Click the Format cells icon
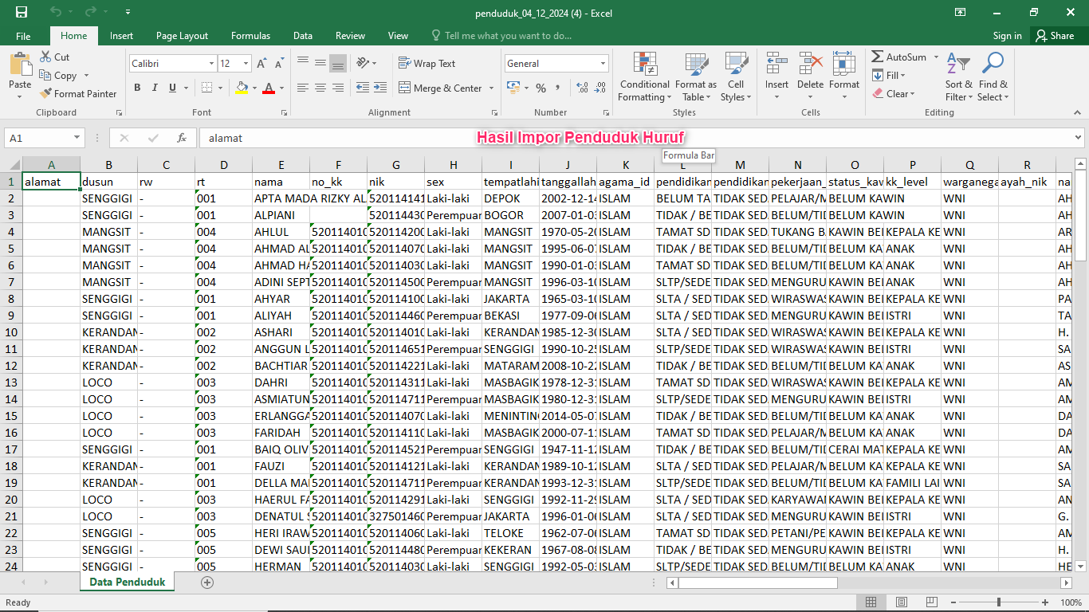Viewport: 1089px width, 612px height. click(843, 64)
